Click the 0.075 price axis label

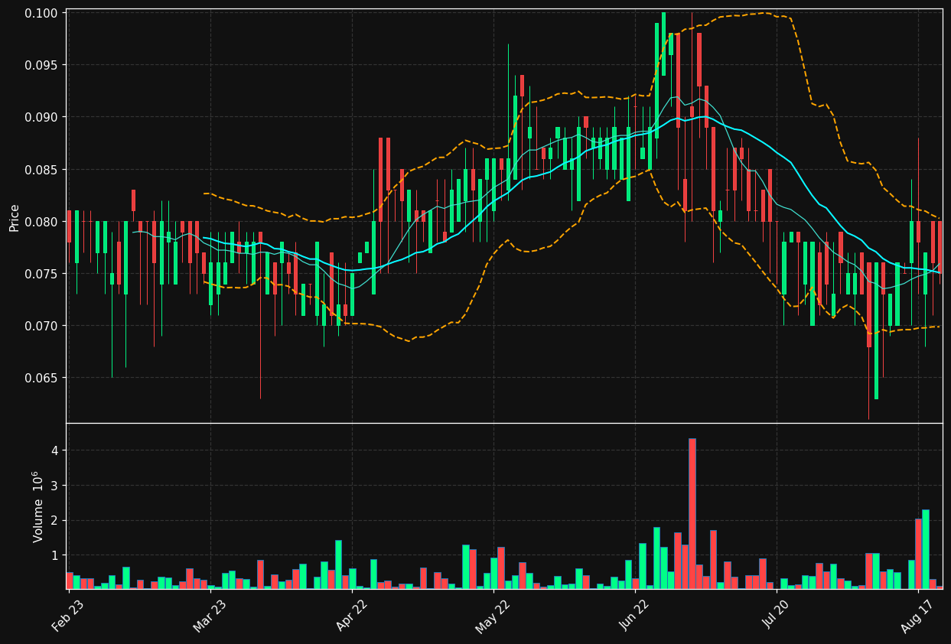[x=41, y=274]
